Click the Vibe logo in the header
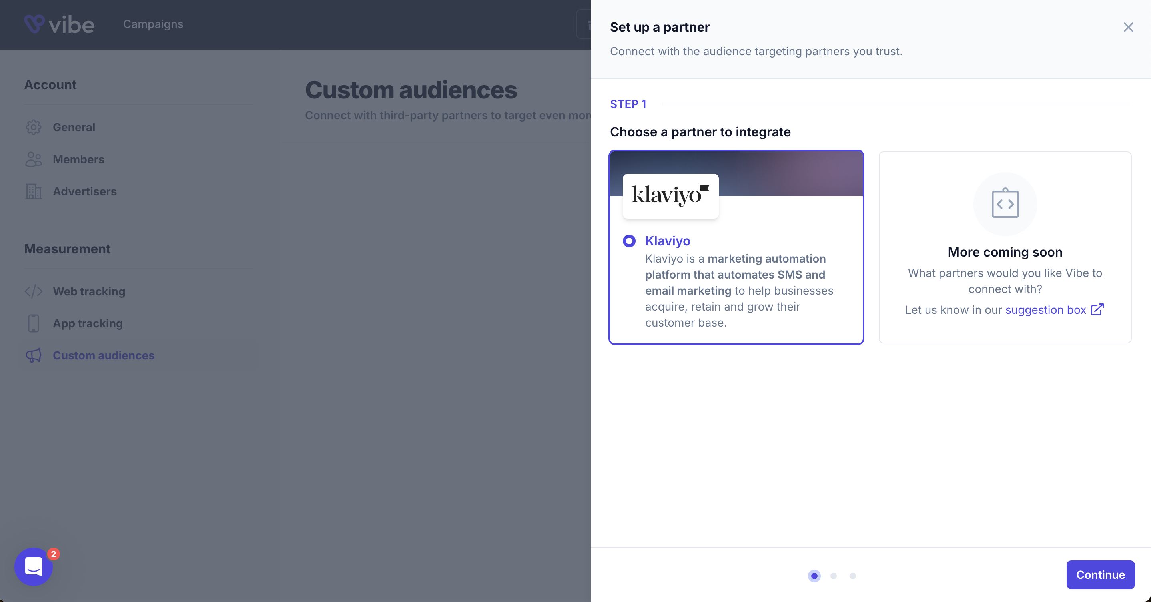This screenshot has width=1151, height=602. (x=59, y=24)
